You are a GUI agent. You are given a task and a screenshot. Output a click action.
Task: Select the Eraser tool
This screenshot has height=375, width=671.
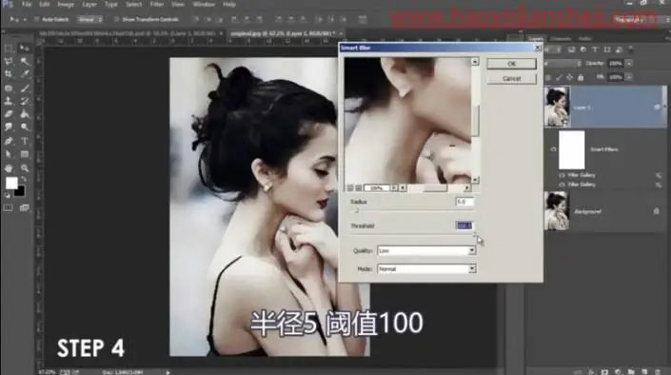9,114
